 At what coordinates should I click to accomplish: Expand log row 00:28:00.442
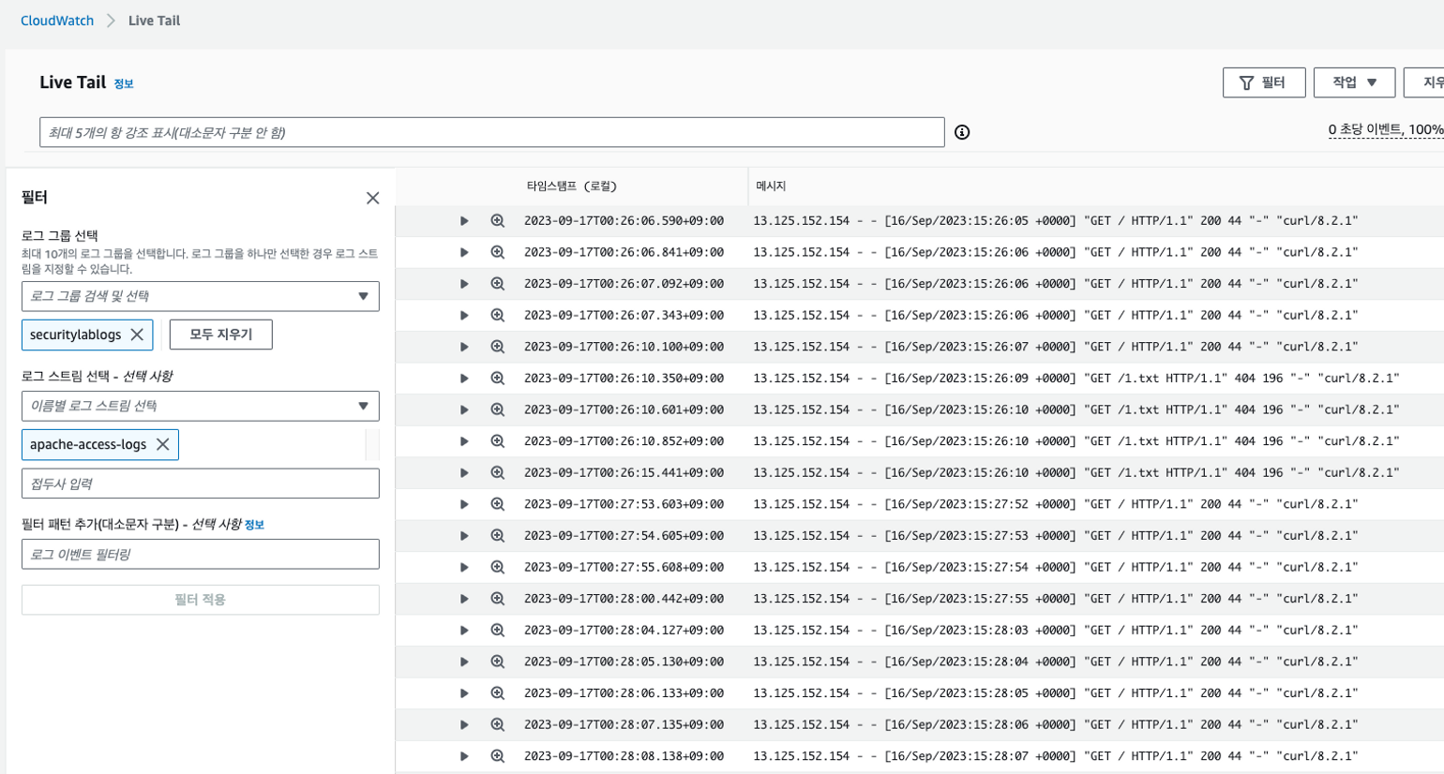[x=464, y=599]
